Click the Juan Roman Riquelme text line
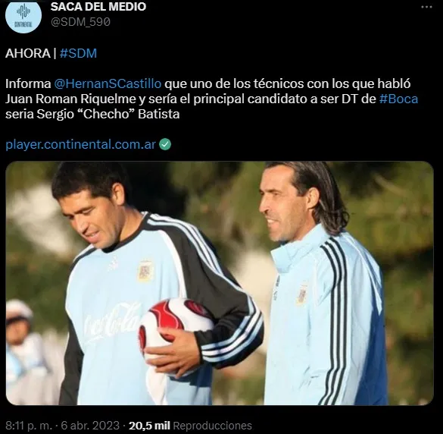 point(211,99)
